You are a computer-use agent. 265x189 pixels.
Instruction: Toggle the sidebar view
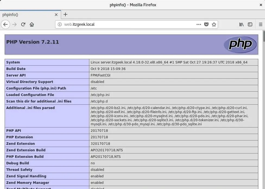point(250,24)
